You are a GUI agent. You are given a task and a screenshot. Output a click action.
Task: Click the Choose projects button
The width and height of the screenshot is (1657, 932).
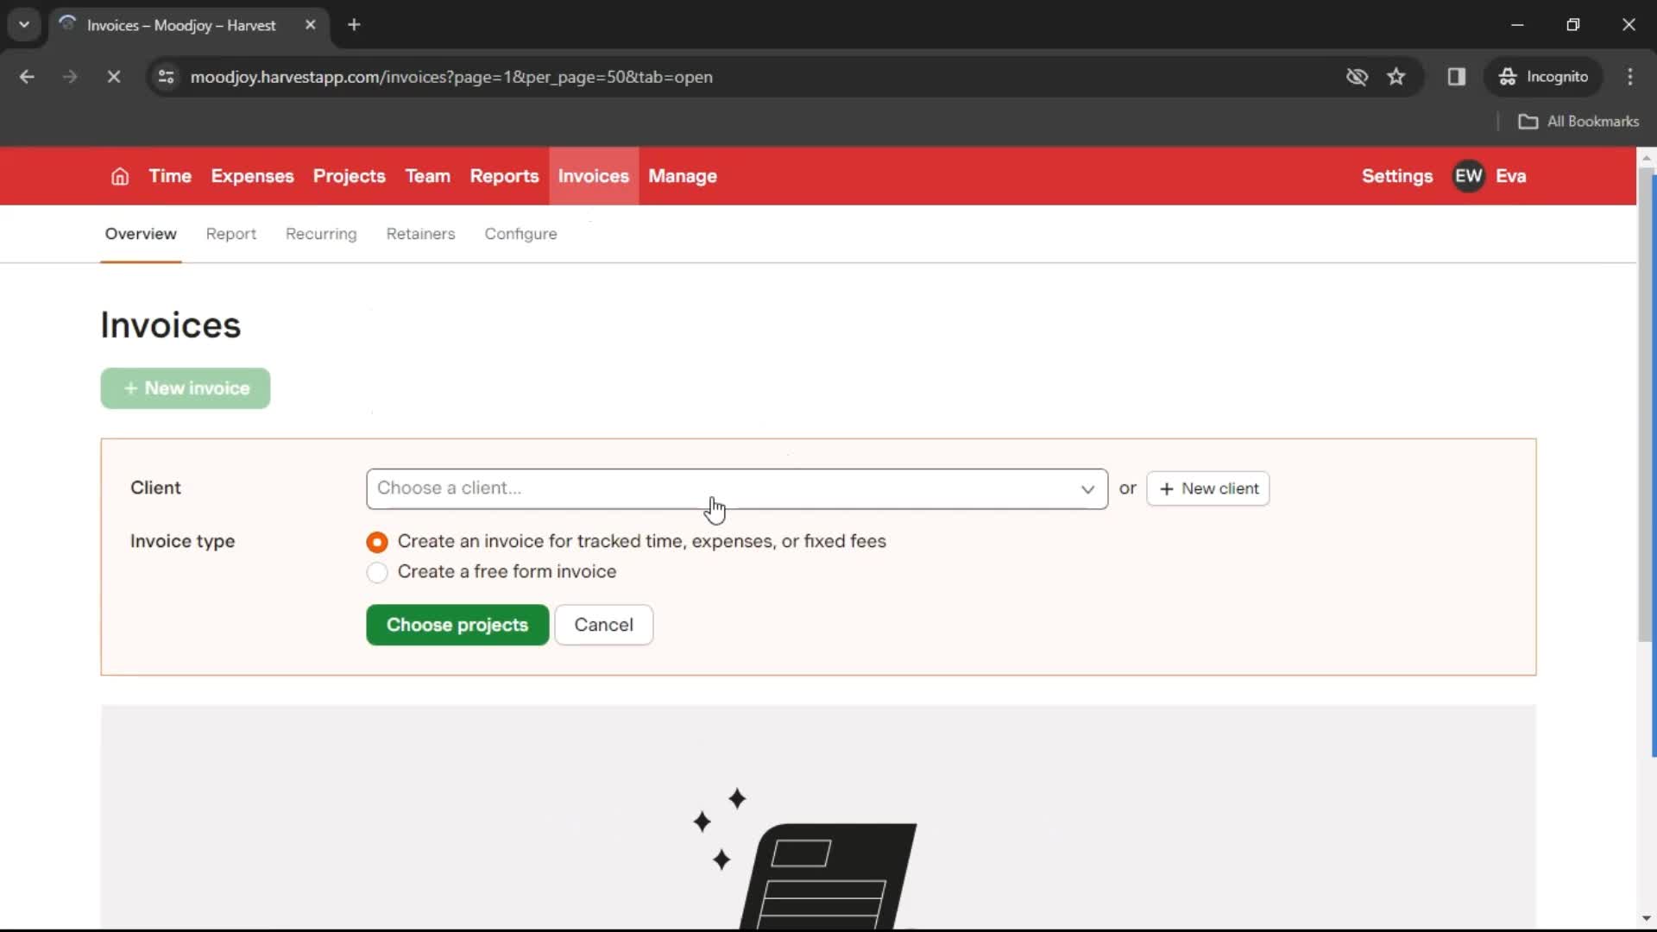pos(457,625)
